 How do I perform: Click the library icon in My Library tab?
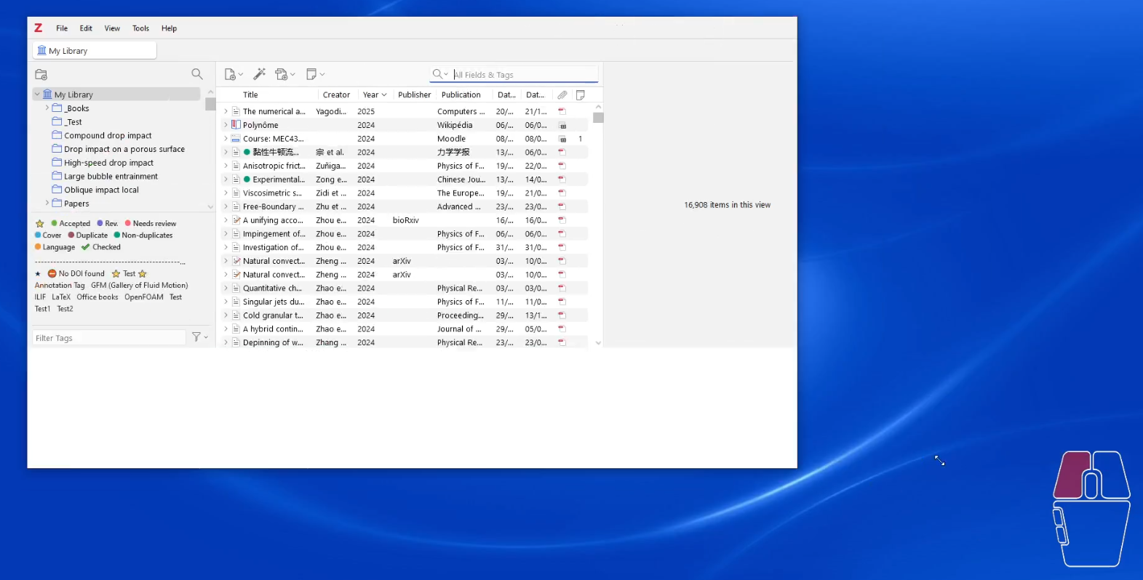tap(42, 50)
